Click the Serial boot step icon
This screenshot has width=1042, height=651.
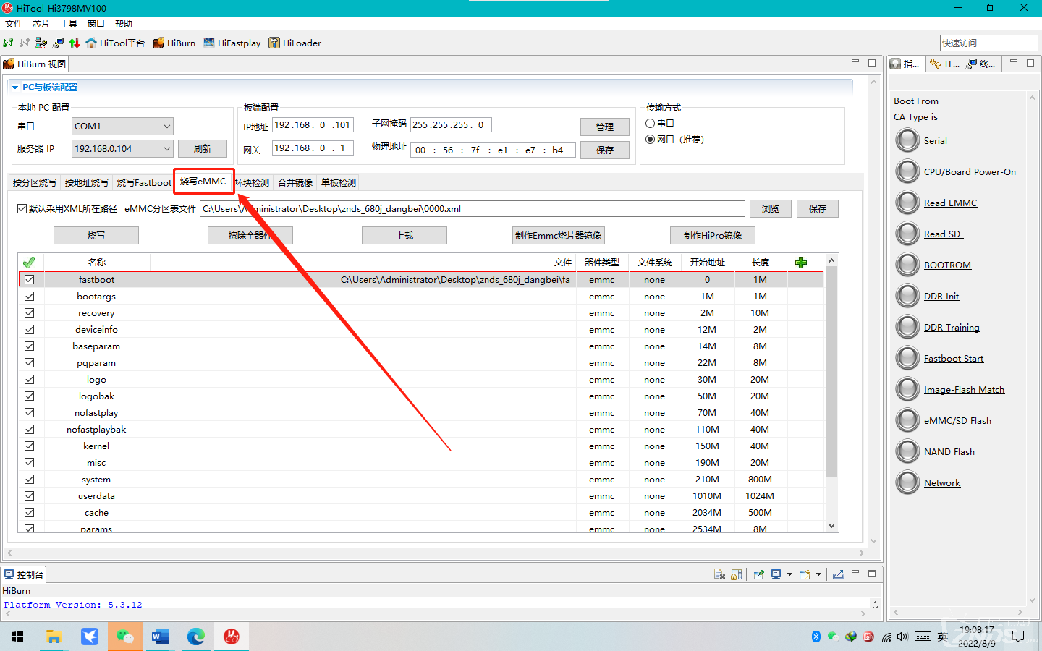click(x=907, y=140)
